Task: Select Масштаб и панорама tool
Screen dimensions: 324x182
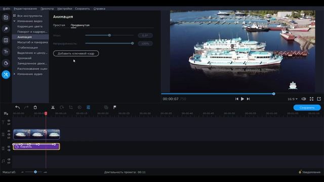Action: click(x=32, y=42)
